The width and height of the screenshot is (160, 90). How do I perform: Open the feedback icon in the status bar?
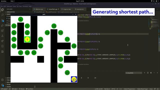click(x=155, y=89)
